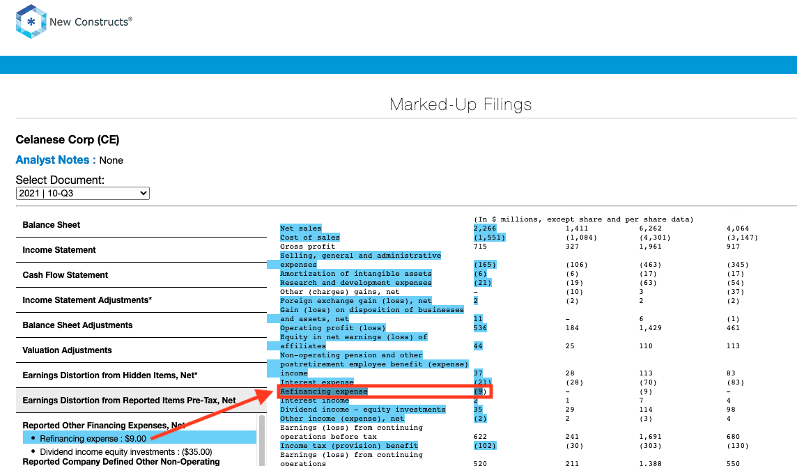Click the highlighted (102) tax value
Screen dimensions: 797x466
click(485, 446)
